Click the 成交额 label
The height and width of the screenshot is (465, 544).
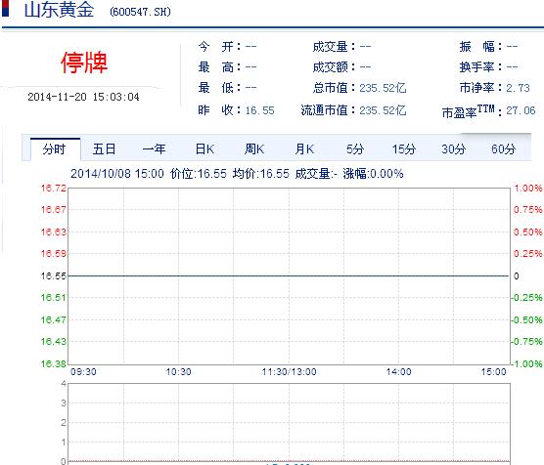[334, 66]
